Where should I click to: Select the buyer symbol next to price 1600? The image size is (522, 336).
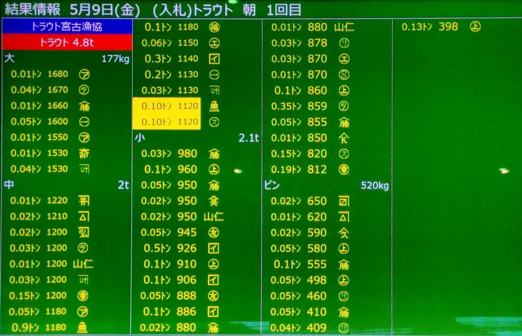coord(83,122)
